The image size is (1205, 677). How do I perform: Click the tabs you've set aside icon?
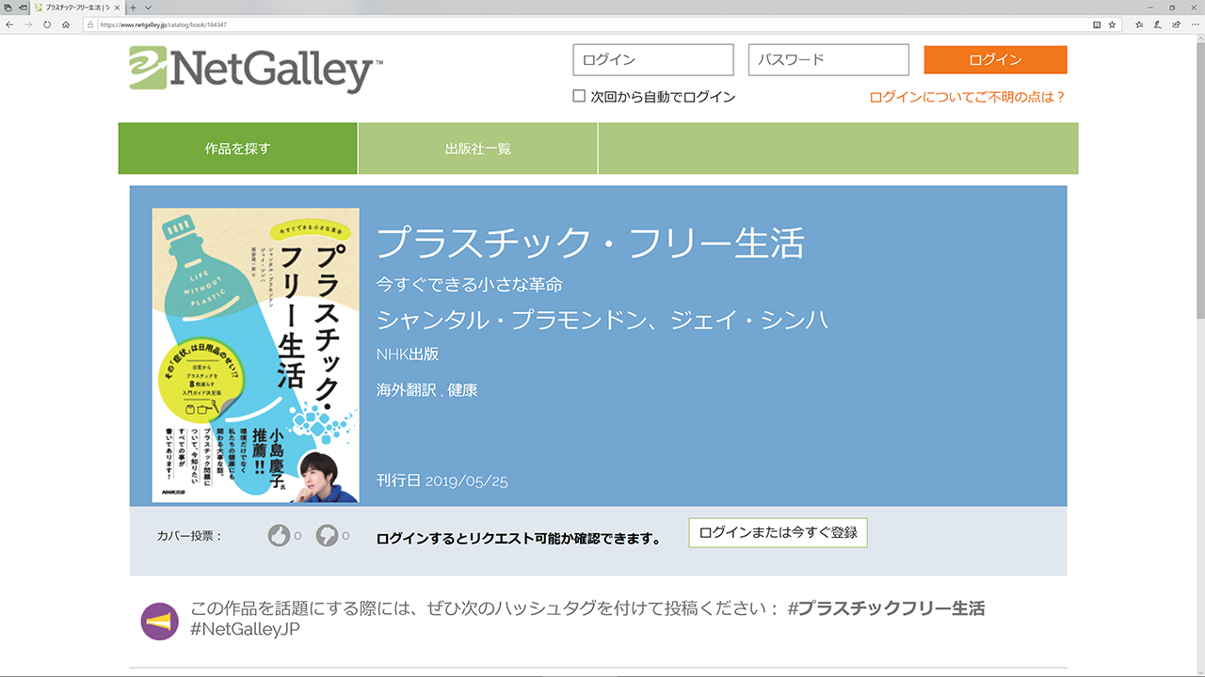[8, 7]
